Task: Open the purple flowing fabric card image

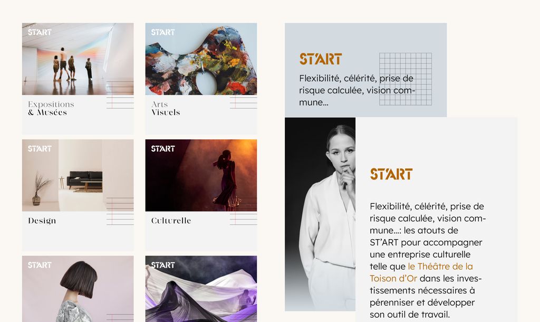Action: coord(201,289)
